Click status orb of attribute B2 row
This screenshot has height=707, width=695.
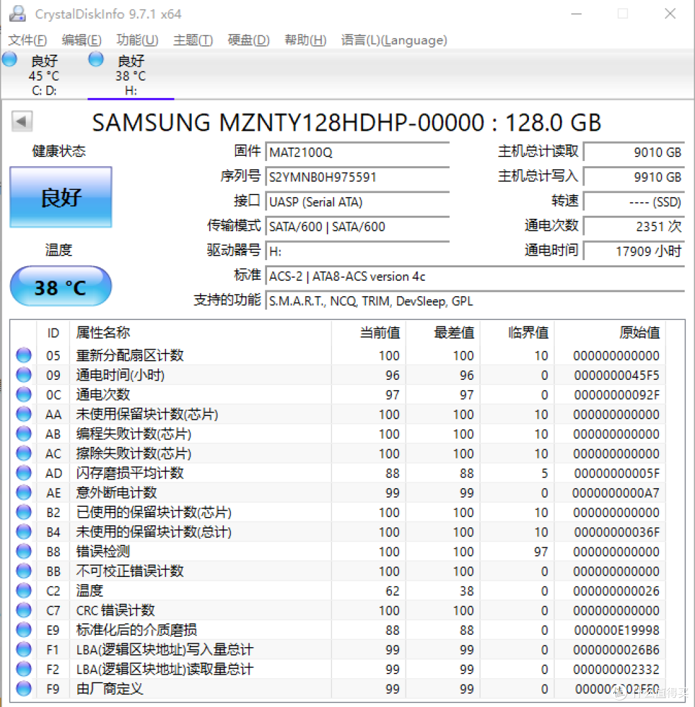(24, 512)
